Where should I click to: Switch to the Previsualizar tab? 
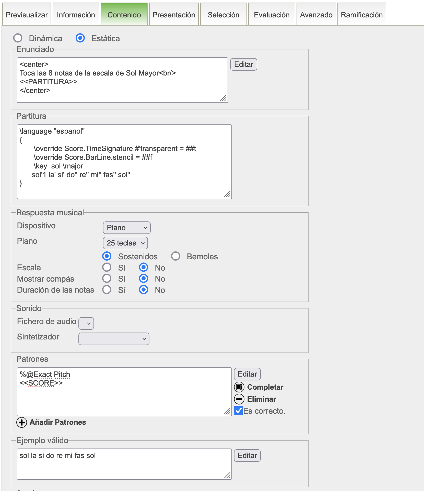[x=27, y=15]
